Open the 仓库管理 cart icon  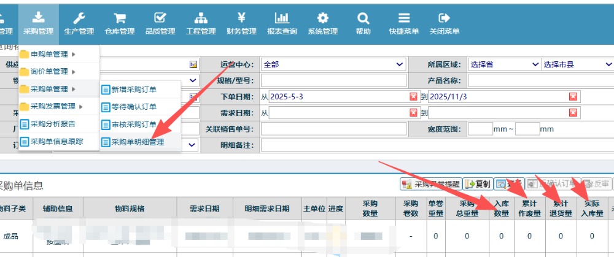point(120,18)
